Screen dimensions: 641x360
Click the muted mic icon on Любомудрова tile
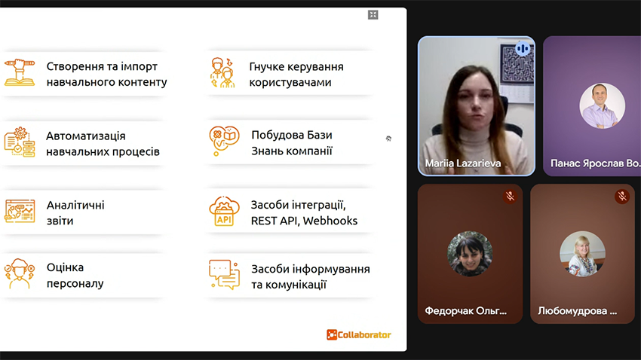622,197
